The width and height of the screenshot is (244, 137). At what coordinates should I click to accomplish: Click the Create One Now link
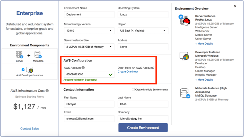click(x=128, y=72)
